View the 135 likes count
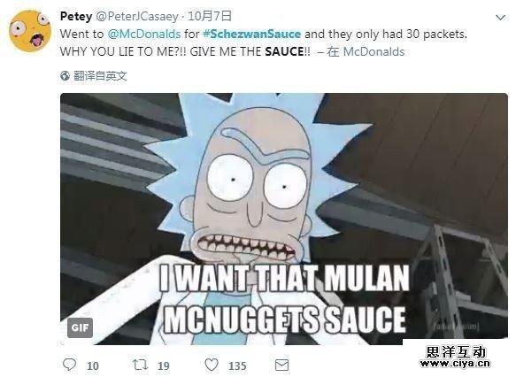516x377 pixels. (x=237, y=365)
